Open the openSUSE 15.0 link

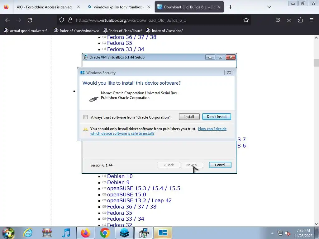[126, 194]
